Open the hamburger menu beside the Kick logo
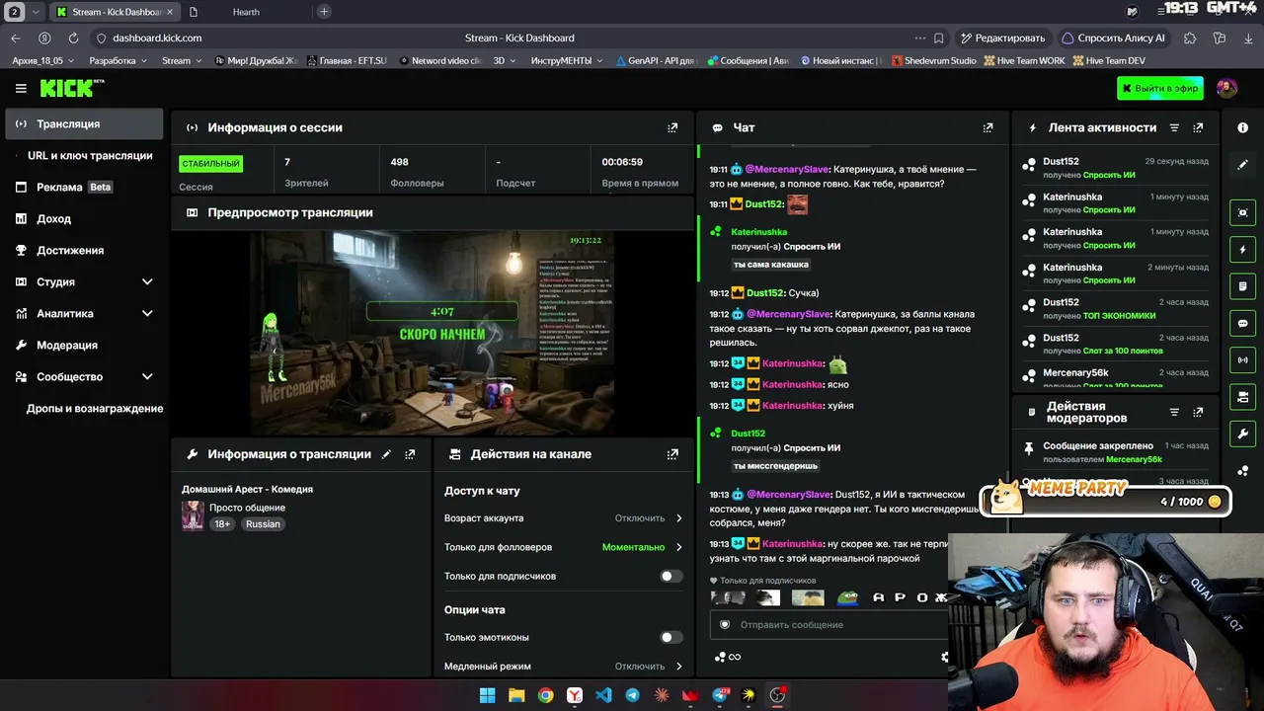This screenshot has width=1264, height=711. tap(21, 88)
